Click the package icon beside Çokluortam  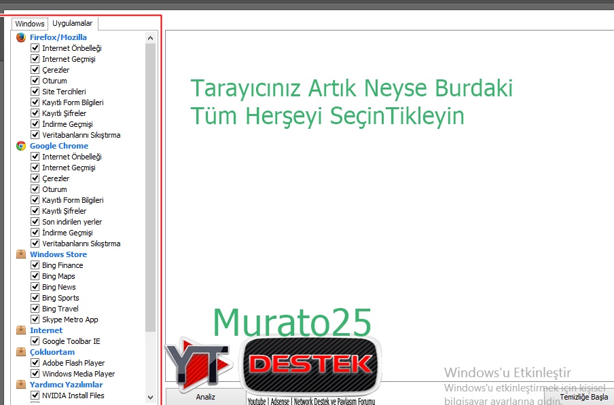coord(21,352)
